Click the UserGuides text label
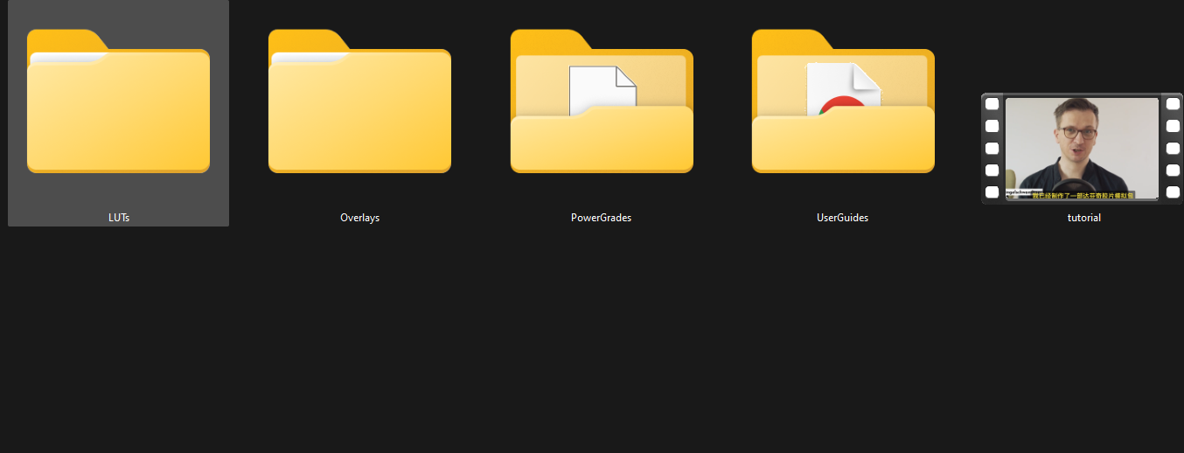This screenshot has height=453, width=1184. click(x=842, y=218)
